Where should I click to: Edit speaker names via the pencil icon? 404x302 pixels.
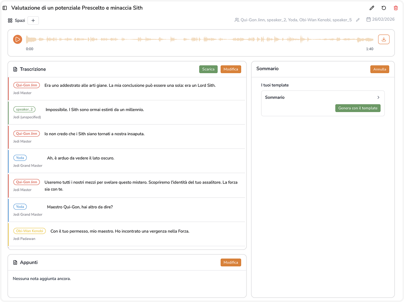click(357, 20)
